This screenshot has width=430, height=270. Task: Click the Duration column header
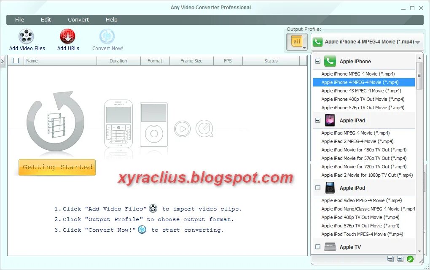118,61
